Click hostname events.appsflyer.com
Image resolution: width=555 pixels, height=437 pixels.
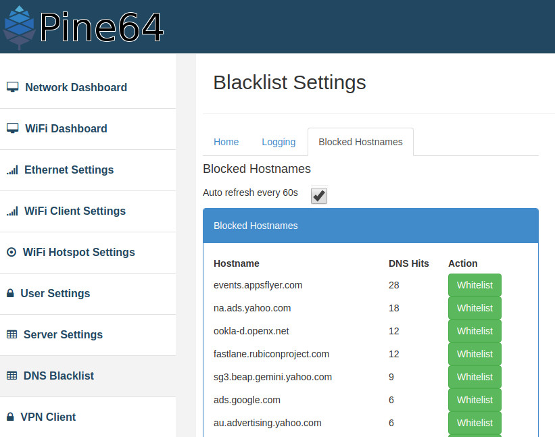(x=258, y=285)
